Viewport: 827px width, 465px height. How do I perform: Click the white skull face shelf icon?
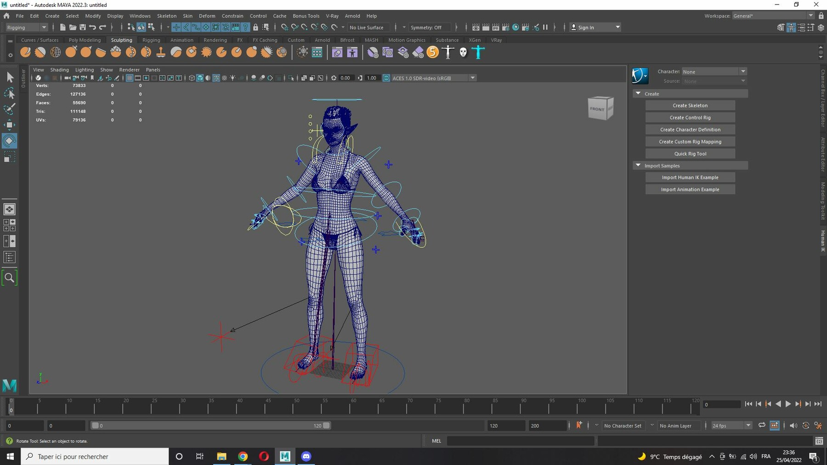463,52
